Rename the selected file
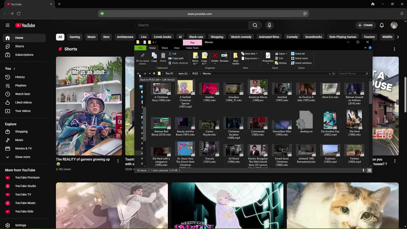Image resolution: width=407 pixels, height=229 pixels. (224, 57)
